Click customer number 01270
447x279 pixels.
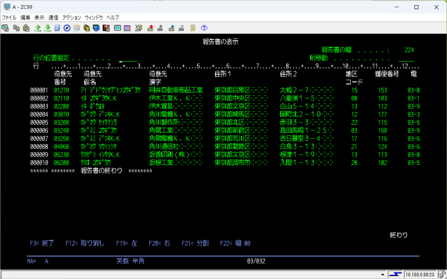click(61, 90)
